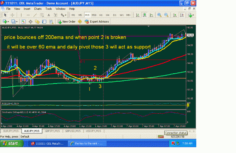The width and height of the screenshot is (236, 153).
Task: Click the Default profile in status bar
Action: [x=25, y=137]
